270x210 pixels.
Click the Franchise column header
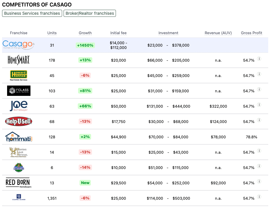click(x=19, y=33)
